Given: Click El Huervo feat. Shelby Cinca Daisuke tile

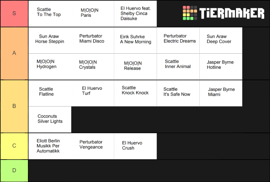Looking at the screenshot, I should [x=135, y=13].
